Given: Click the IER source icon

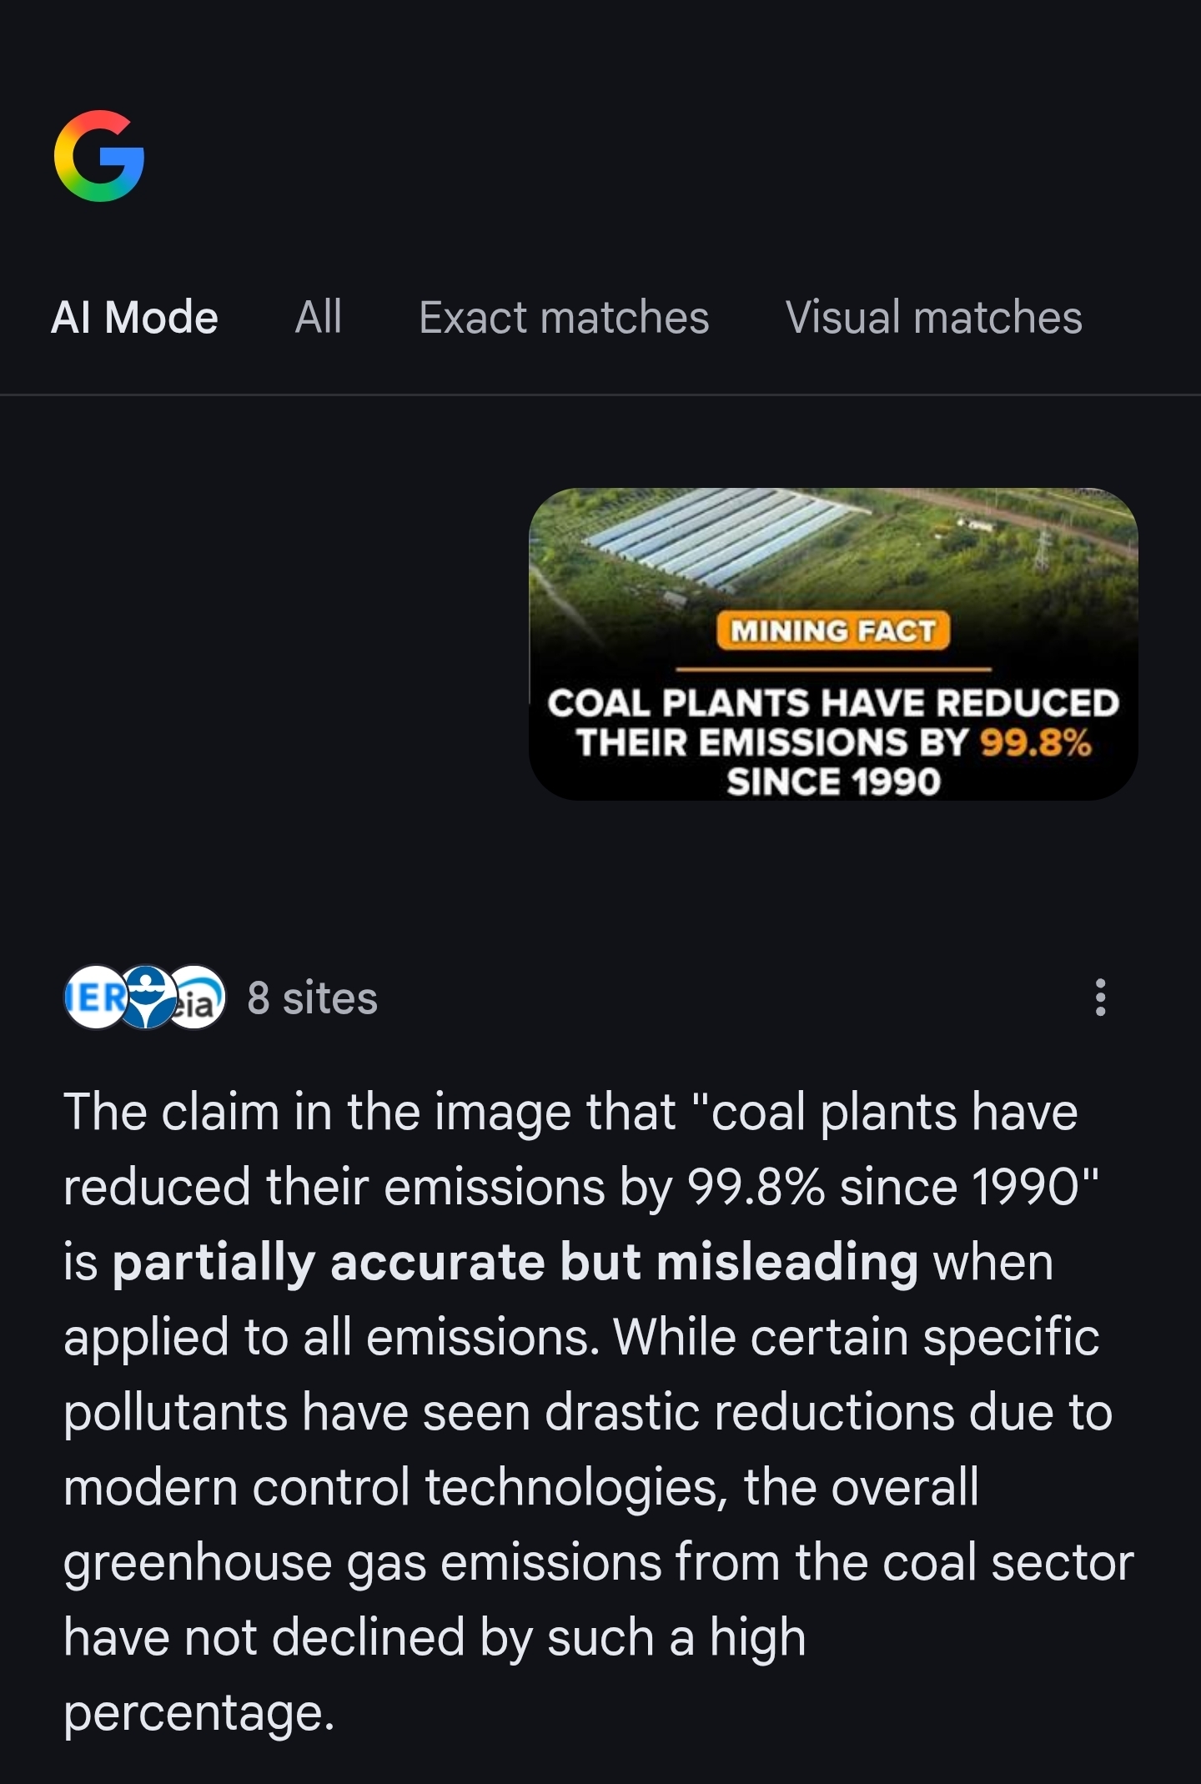Looking at the screenshot, I should click(94, 998).
